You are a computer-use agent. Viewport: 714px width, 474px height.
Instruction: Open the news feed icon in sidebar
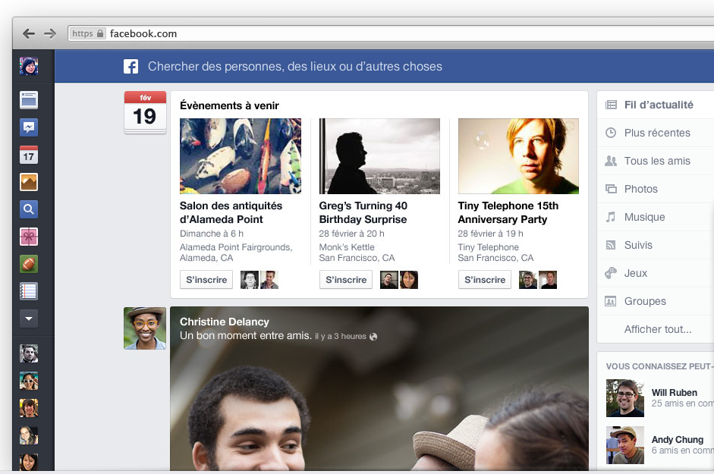[x=29, y=100]
